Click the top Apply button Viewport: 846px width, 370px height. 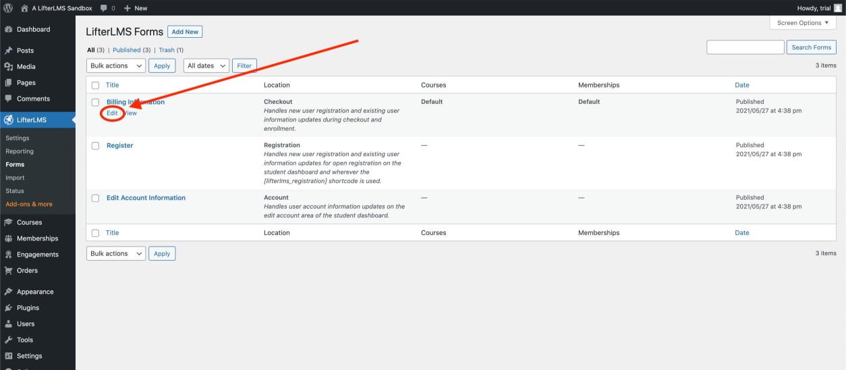[x=162, y=65]
